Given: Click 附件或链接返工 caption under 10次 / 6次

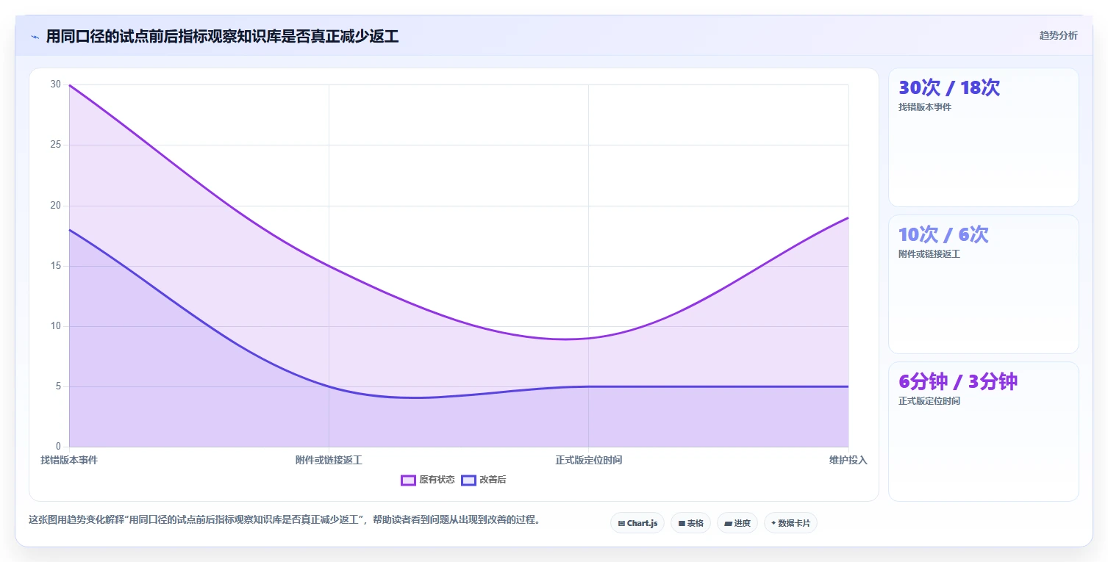Looking at the screenshot, I should [929, 254].
